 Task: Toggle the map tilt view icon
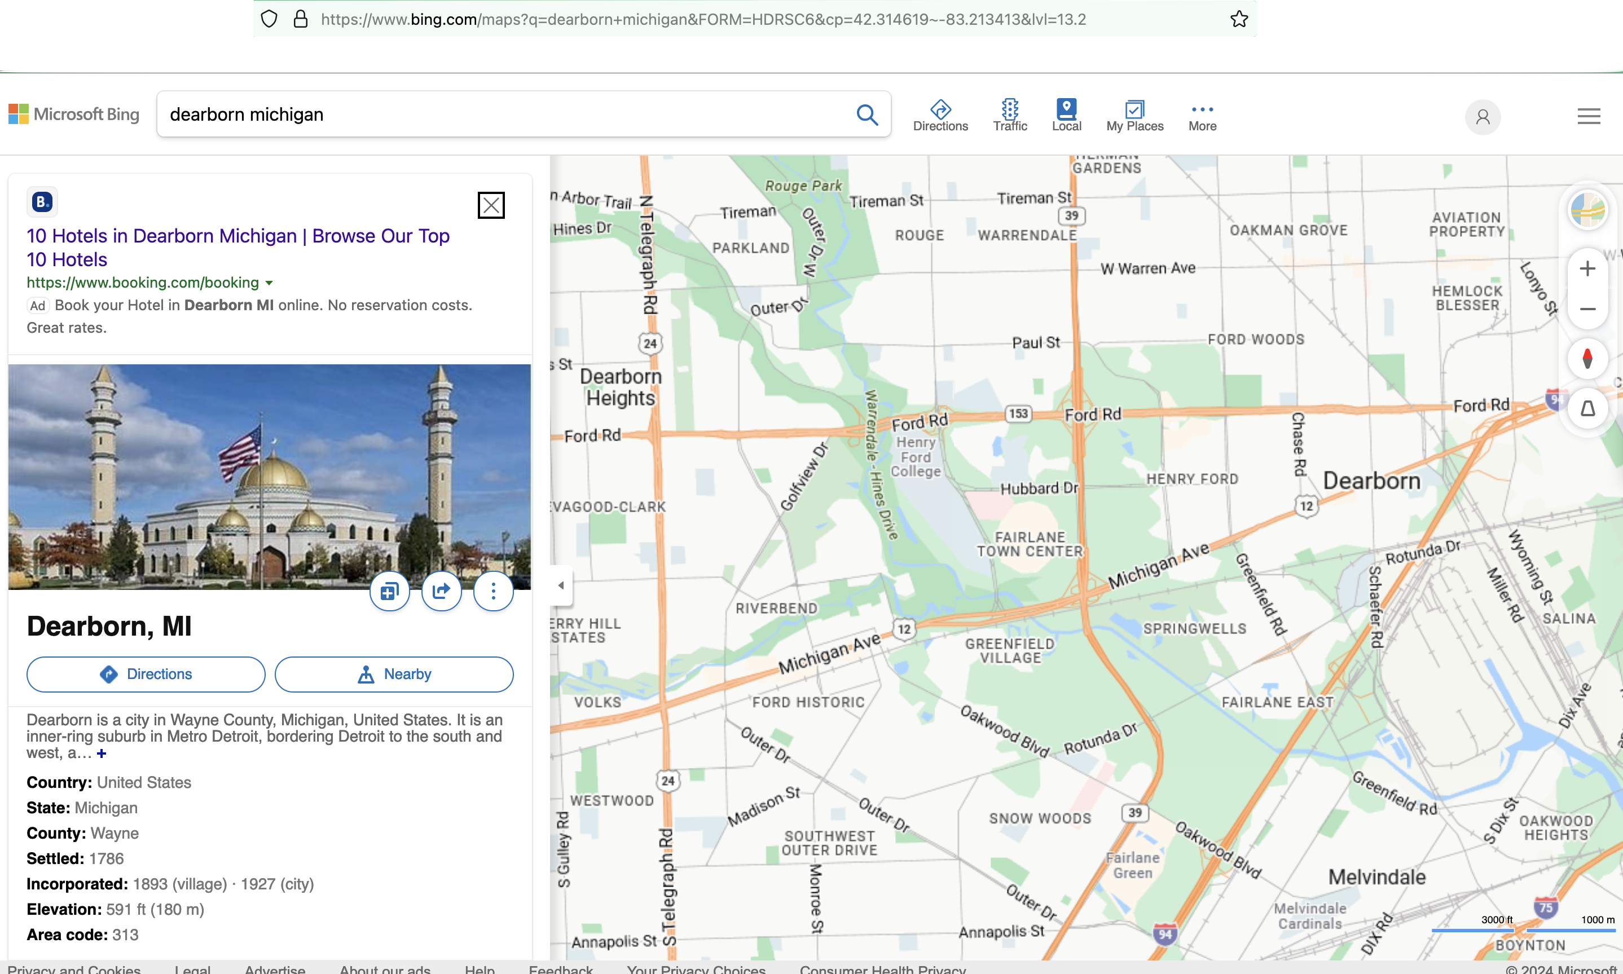click(1587, 409)
